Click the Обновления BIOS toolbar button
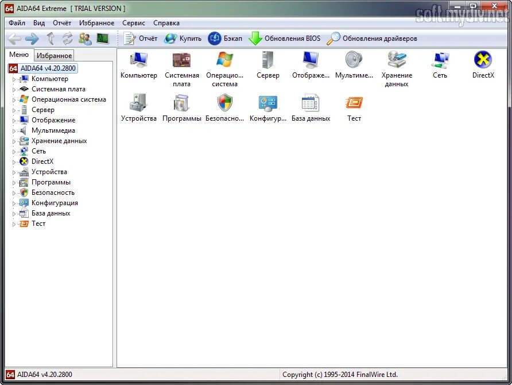This screenshot has width=512, height=385. pyautogui.click(x=284, y=38)
